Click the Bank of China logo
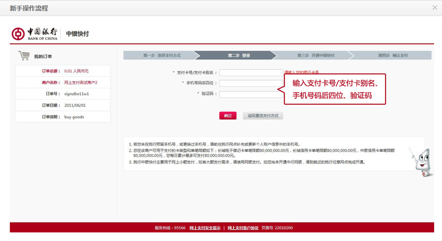The width and height of the screenshot is (442, 241). [x=34, y=33]
